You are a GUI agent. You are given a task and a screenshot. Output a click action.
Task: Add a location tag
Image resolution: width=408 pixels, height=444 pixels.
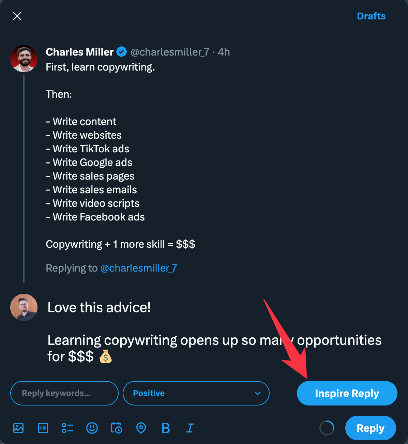tap(141, 428)
